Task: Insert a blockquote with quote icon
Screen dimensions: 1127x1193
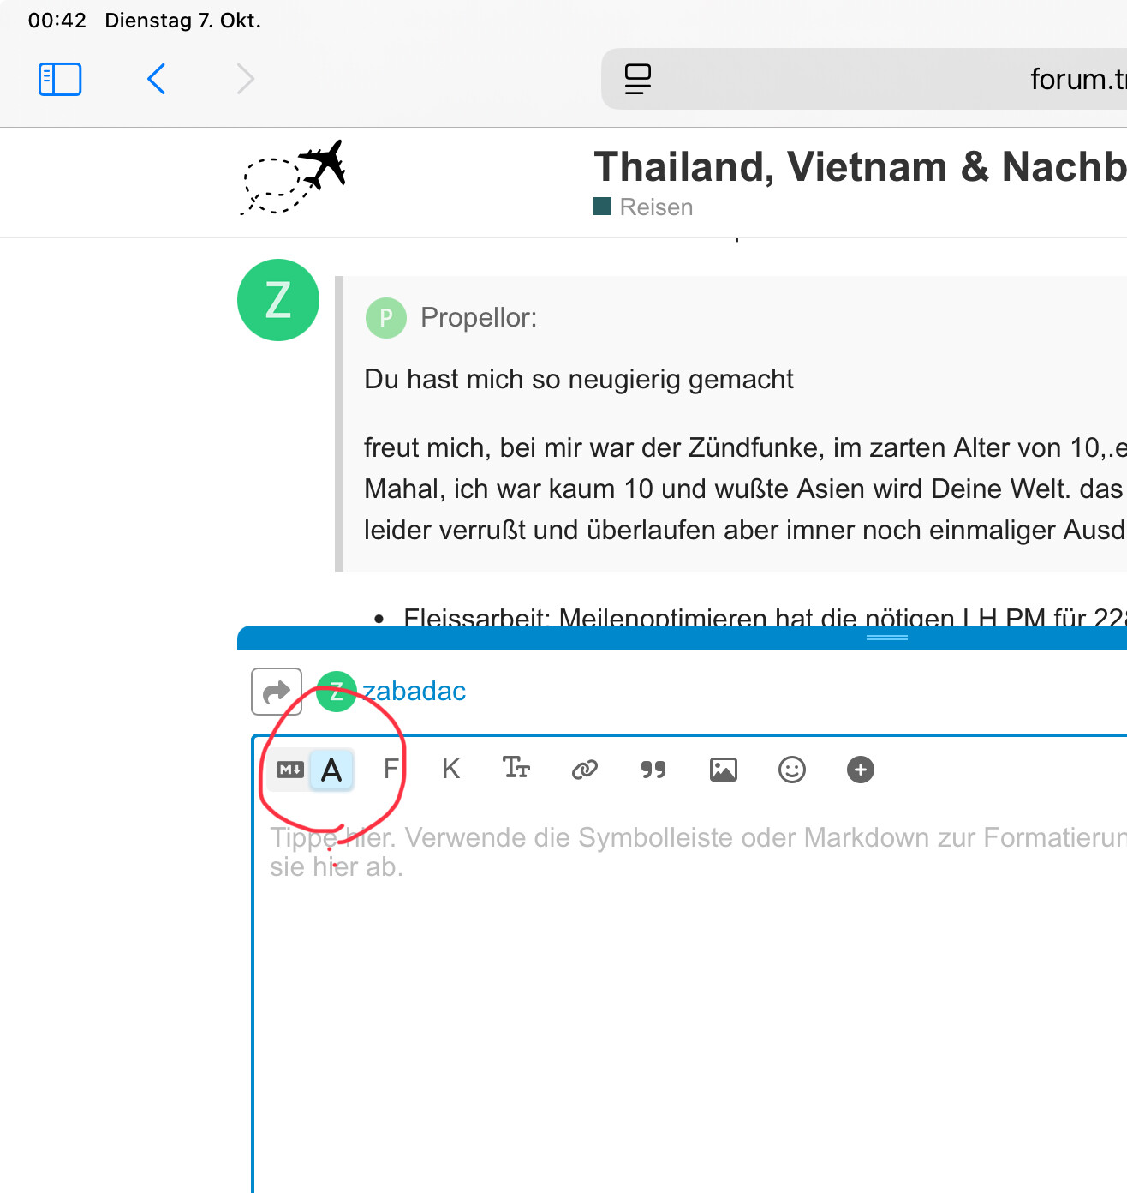Action: [x=653, y=770]
